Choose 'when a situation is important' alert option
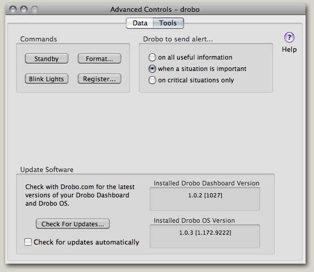 pyautogui.click(x=152, y=69)
